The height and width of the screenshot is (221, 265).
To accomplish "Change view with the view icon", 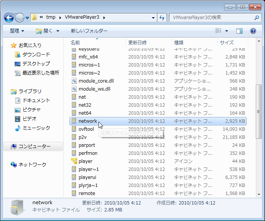I will pos(218,31).
